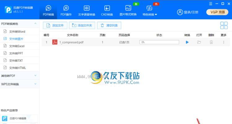The width and height of the screenshot is (232, 124).
Task: Open more options for 1_compressed.pdf
Action: coord(224,42)
